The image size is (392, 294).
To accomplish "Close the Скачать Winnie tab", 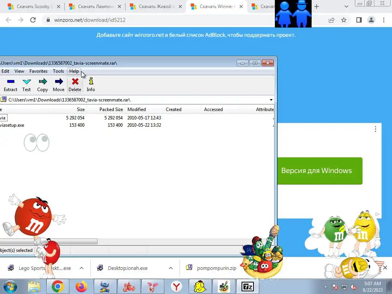I will (241, 7).
